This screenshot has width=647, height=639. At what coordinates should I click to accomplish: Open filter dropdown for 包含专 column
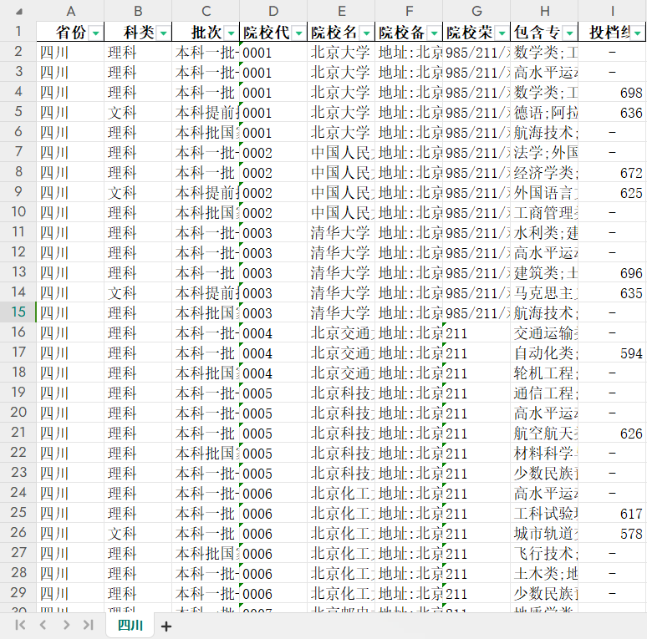click(569, 33)
